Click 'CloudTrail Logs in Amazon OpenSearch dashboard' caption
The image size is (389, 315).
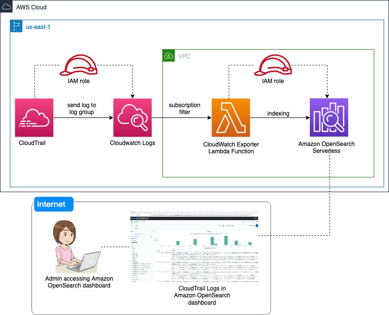click(x=202, y=295)
